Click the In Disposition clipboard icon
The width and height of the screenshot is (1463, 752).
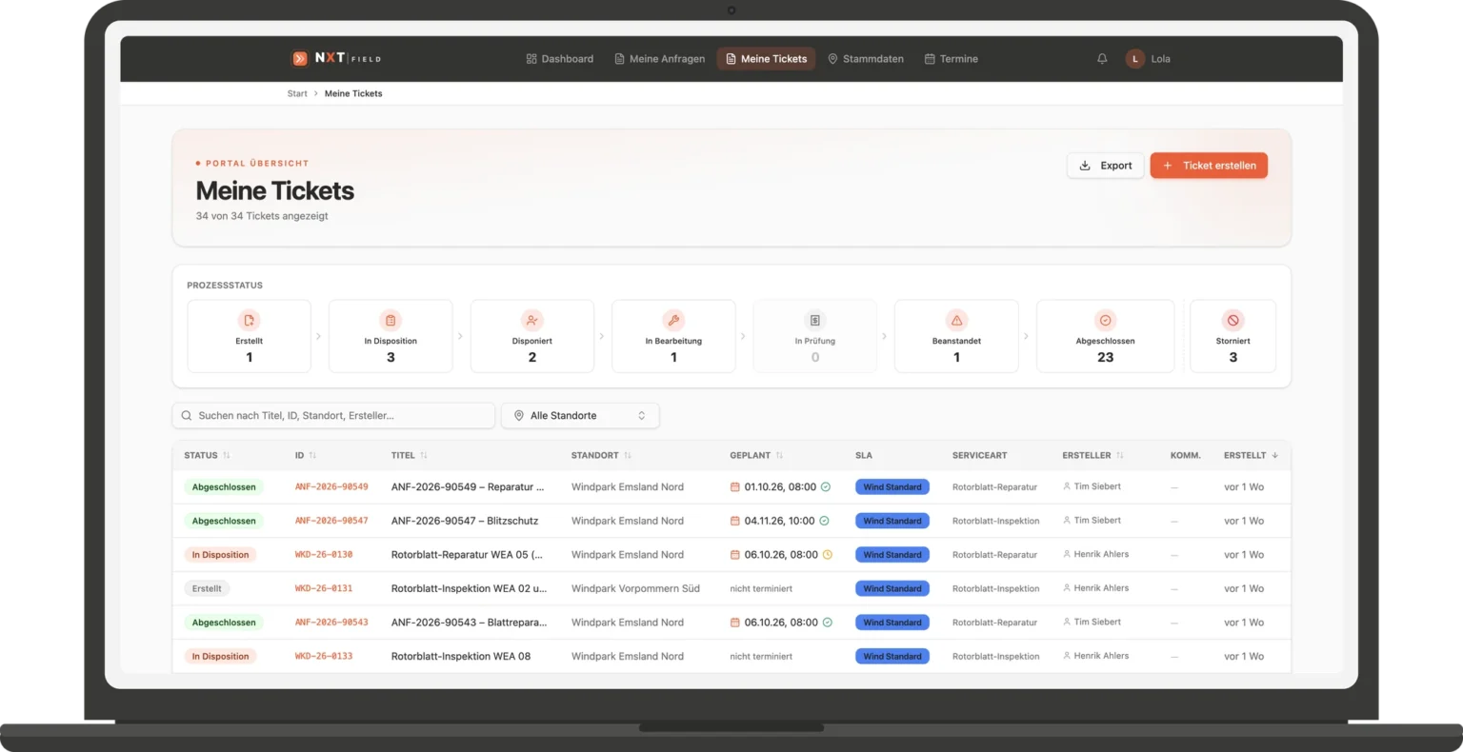391,321
